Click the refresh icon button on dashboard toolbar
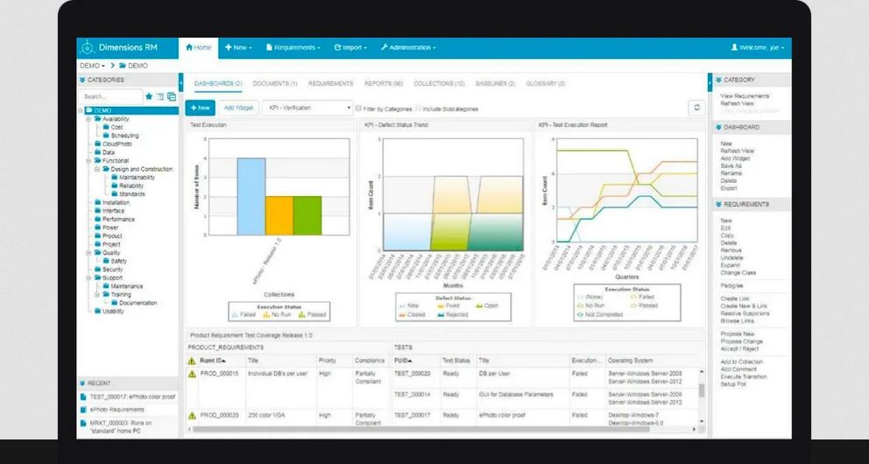 point(696,108)
